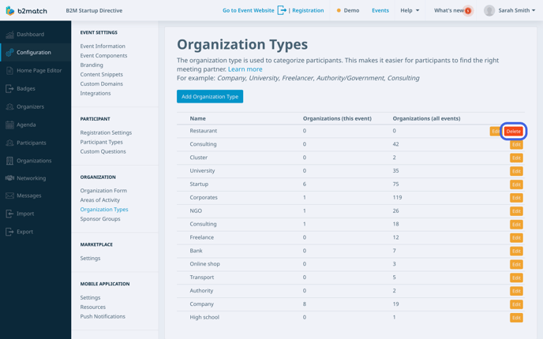
Task: Open Event Components settings
Action: (x=103, y=55)
